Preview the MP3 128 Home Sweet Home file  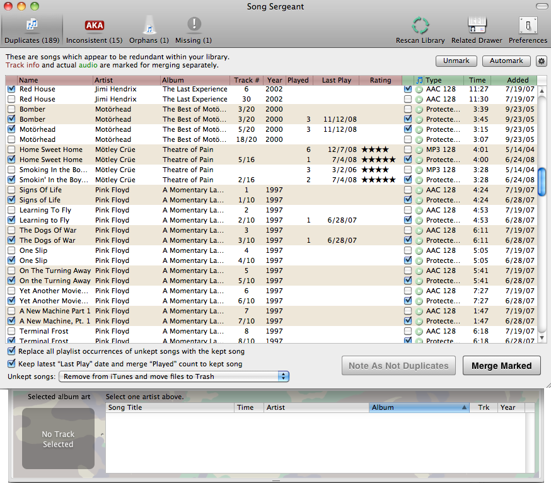(x=419, y=149)
